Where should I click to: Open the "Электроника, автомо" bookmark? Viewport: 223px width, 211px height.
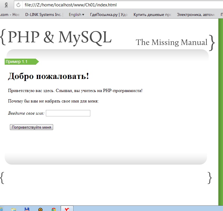point(196,15)
